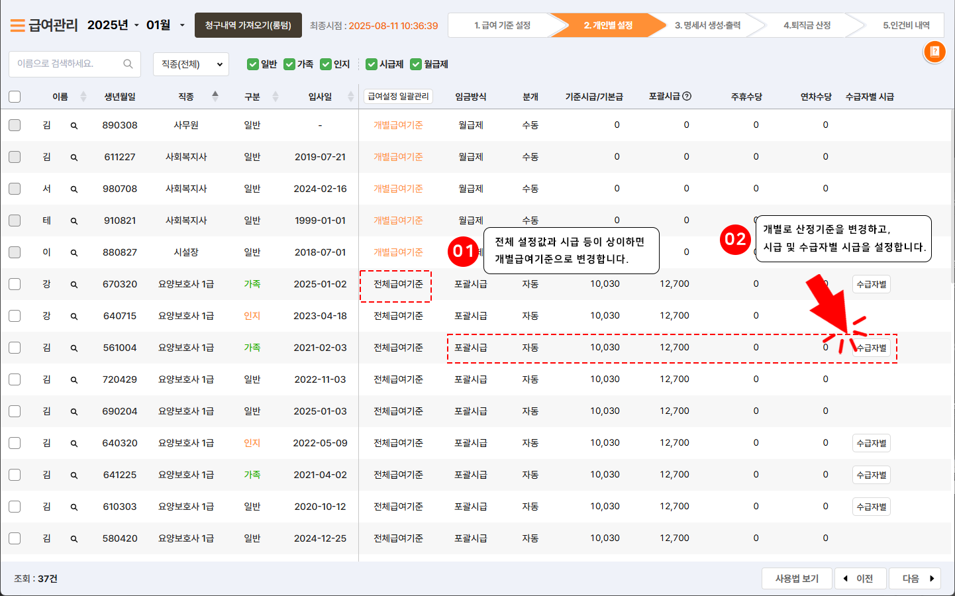Click magnifier icon for row 720429
Image resolution: width=955 pixels, height=596 pixels.
coord(74,380)
